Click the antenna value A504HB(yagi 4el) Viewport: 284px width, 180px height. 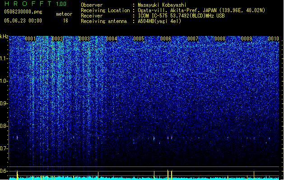(159, 21)
